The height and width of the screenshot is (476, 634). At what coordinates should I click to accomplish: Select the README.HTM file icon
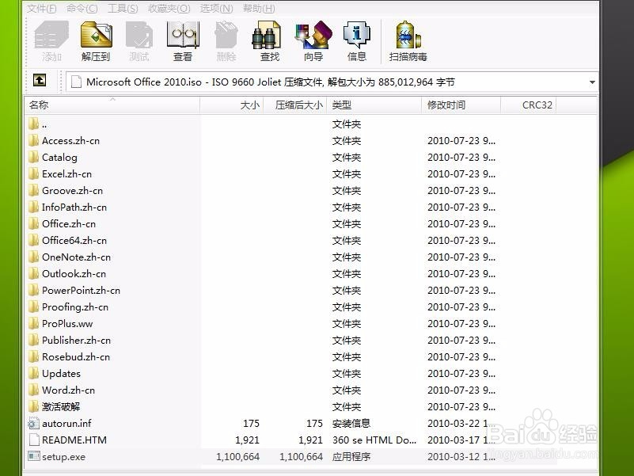pyautogui.click(x=34, y=440)
